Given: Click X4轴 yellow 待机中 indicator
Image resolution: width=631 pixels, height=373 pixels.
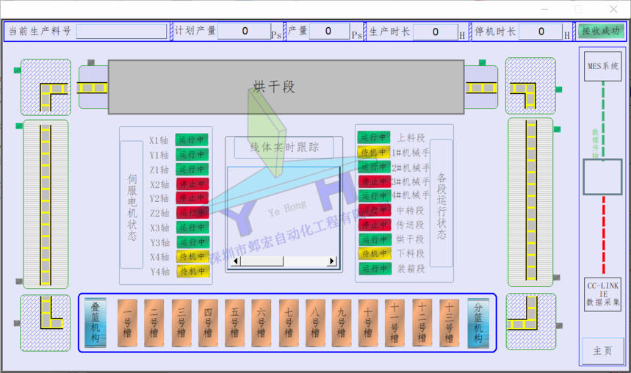Looking at the screenshot, I should [x=192, y=256].
